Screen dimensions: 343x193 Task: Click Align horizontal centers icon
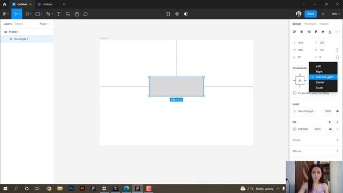(x=301, y=32)
